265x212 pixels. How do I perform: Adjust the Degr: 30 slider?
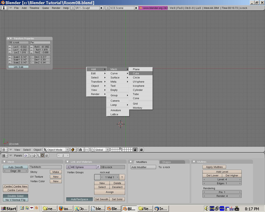16,171
